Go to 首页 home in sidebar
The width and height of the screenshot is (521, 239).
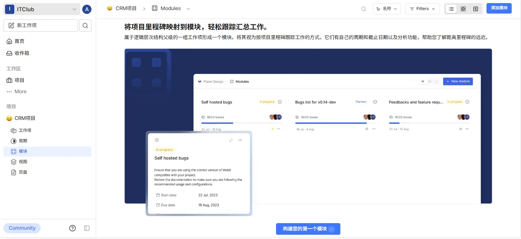[x=19, y=41]
